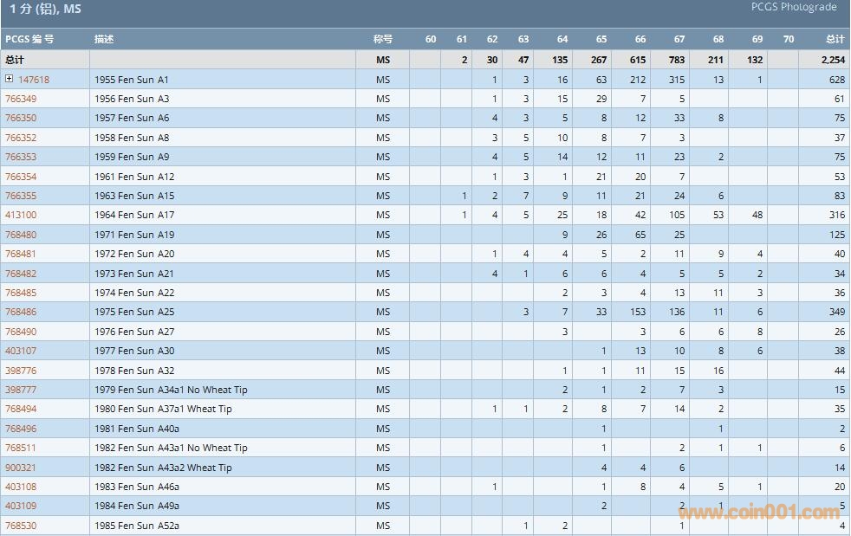Click the 总计 column header on right
The image size is (851, 536).
pyautogui.click(x=835, y=39)
